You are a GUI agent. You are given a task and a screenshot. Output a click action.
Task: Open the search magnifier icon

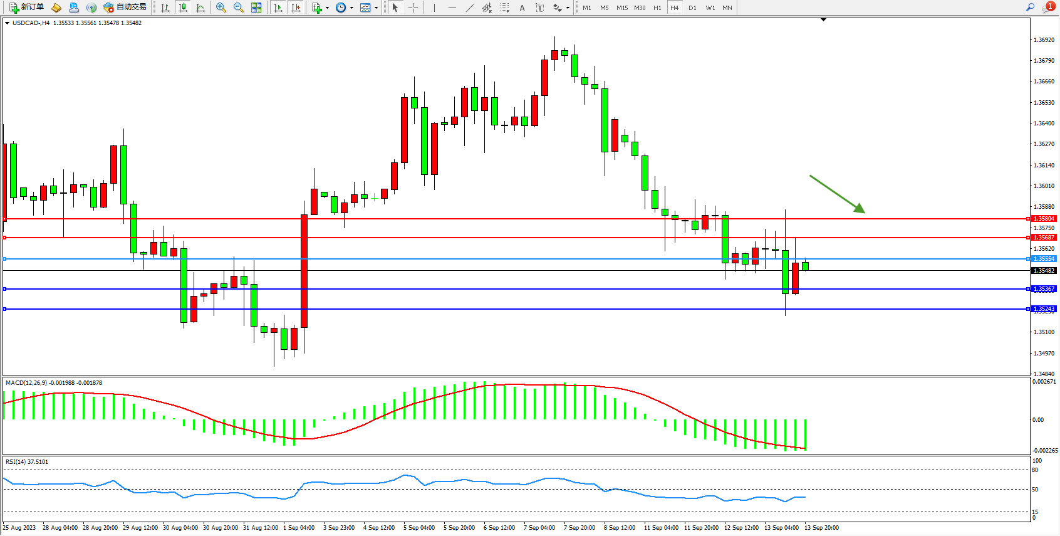point(1030,8)
